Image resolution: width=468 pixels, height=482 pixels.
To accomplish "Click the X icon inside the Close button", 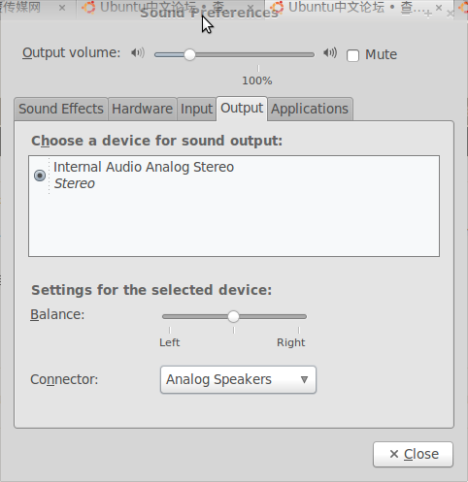I will tap(394, 454).
